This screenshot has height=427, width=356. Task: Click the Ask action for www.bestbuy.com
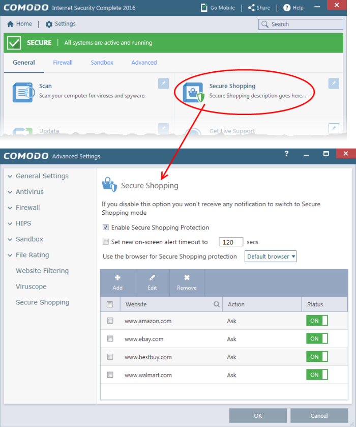(x=231, y=357)
